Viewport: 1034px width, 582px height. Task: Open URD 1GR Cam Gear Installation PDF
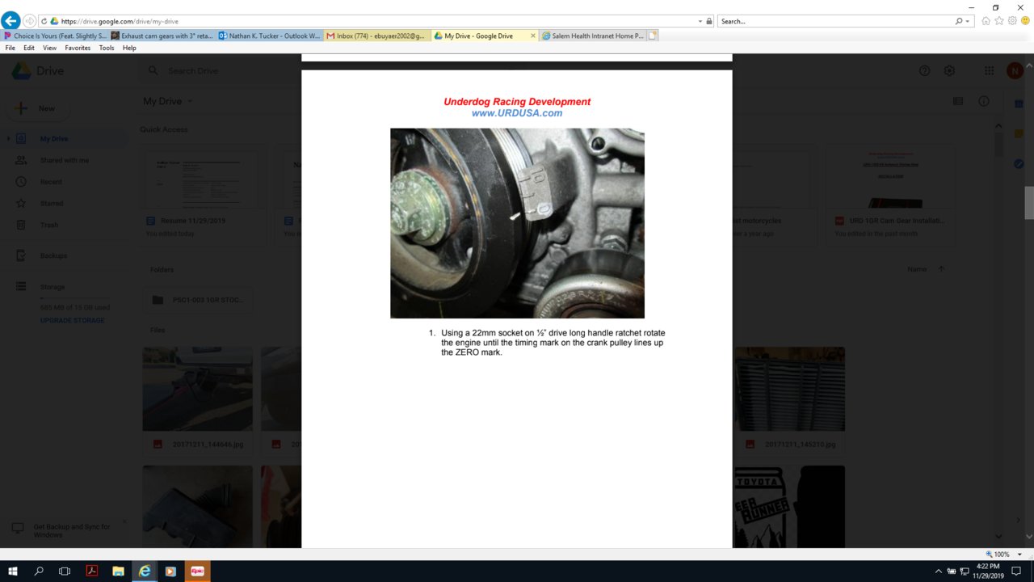click(891, 196)
